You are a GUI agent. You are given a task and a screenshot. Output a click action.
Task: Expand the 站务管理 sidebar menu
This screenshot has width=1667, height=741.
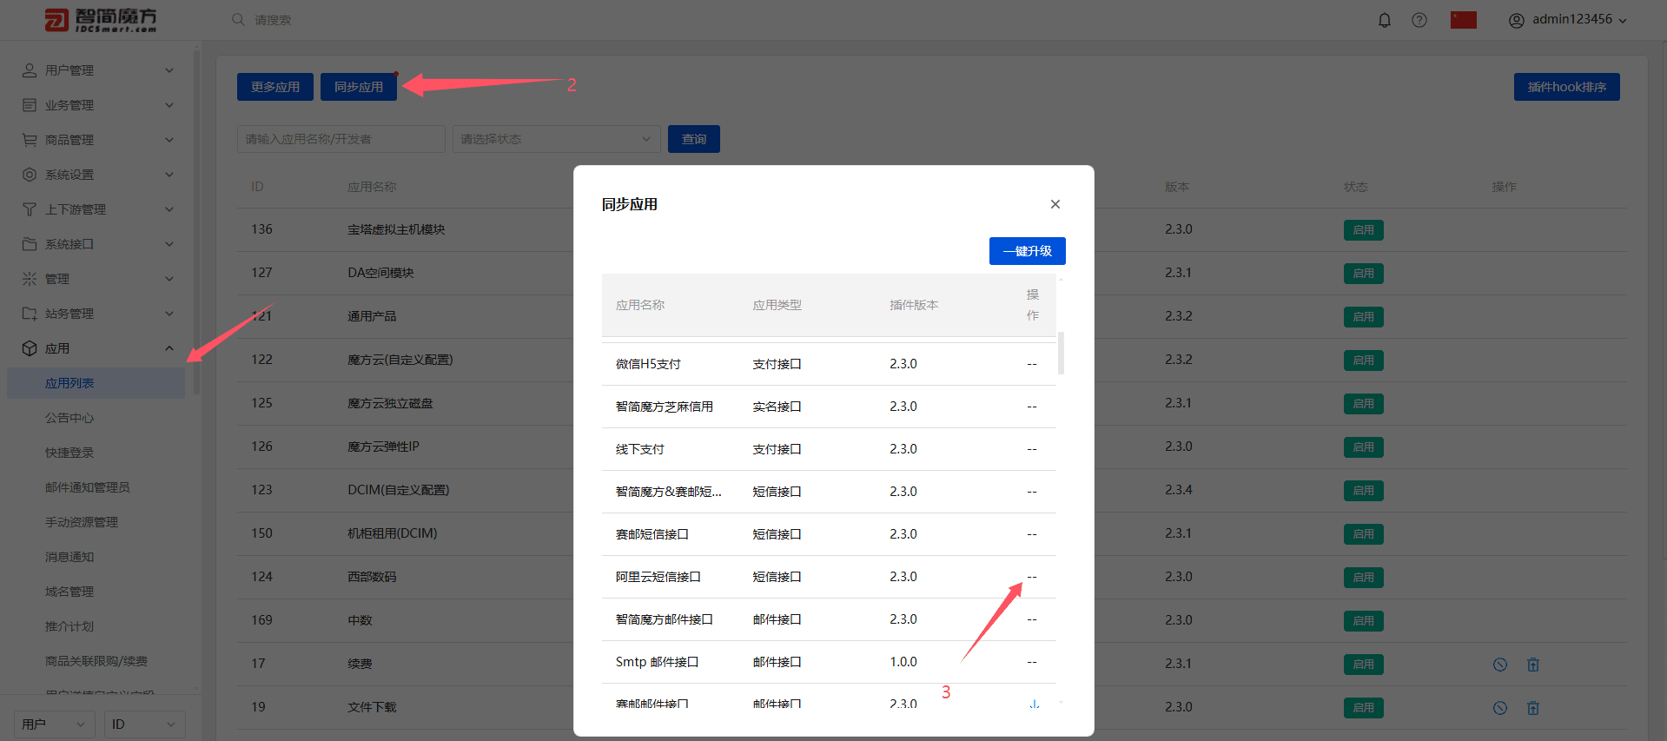point(98,314)
